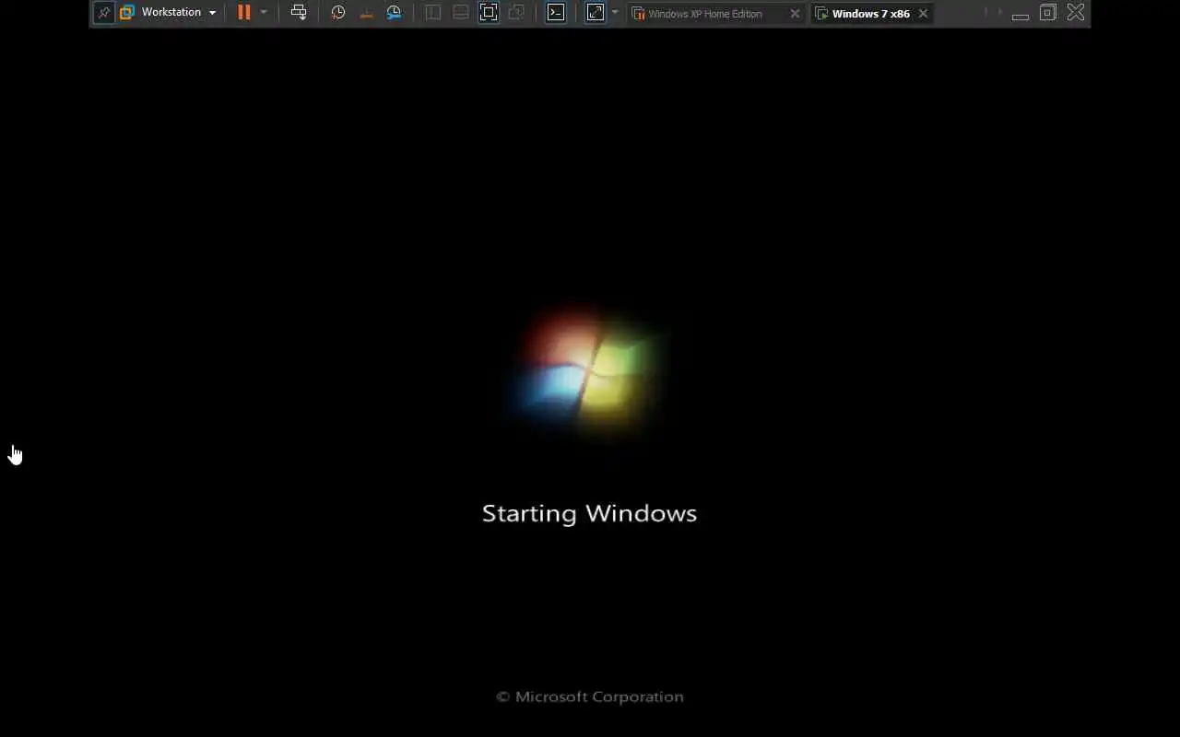
Task: Take a snapshot of the VM
Action: point(338,13)
